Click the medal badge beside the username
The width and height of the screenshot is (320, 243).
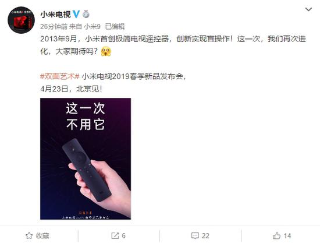pyautogui.click(x=86, y=14)
